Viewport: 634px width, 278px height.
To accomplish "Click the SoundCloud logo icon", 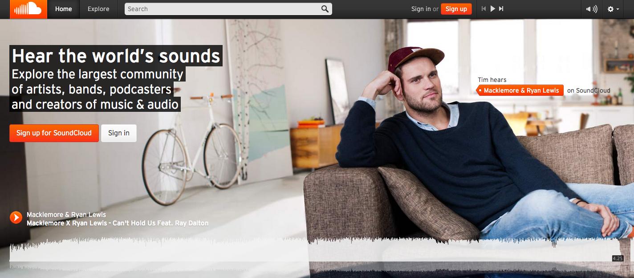I will coord(28,9).
